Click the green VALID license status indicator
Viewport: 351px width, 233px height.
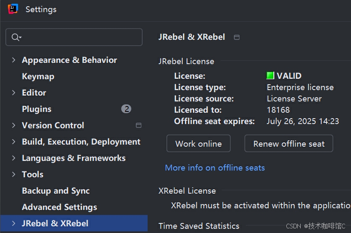pos(270,75)
